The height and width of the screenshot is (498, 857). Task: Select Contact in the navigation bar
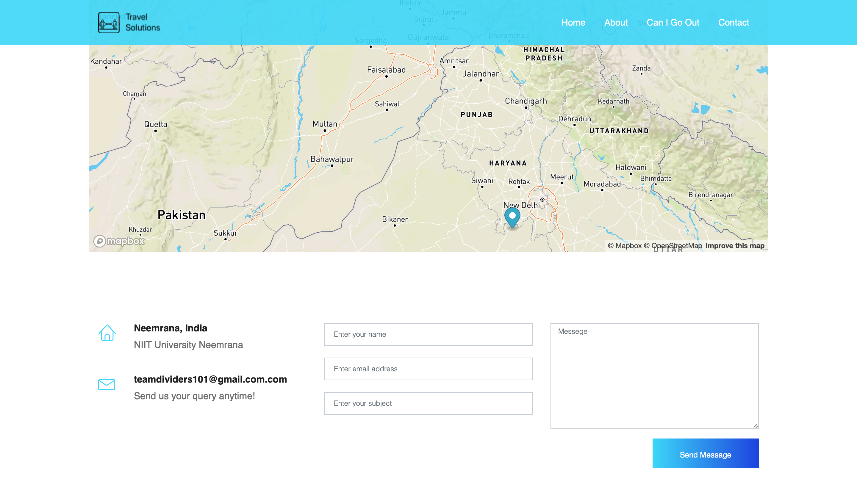click(x=734, y=22)
